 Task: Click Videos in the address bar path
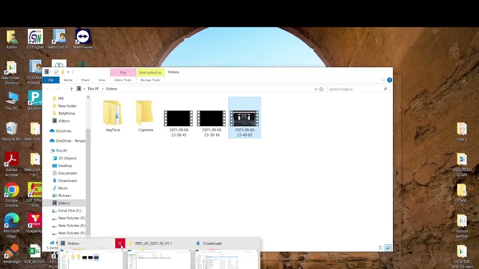point(112,89)
